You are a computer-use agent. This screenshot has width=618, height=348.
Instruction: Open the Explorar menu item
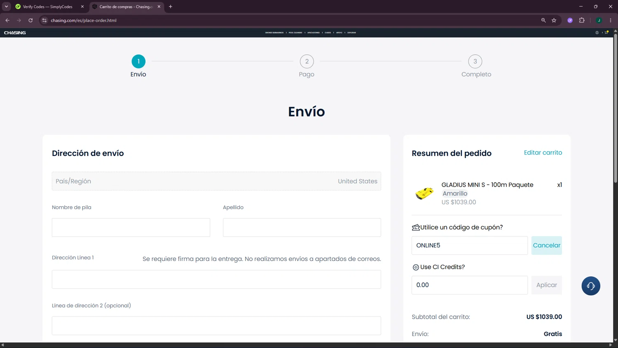tap(352, 33)
